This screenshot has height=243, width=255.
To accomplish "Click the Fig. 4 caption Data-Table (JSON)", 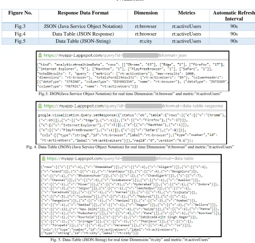I will click(x=130, y=147).
